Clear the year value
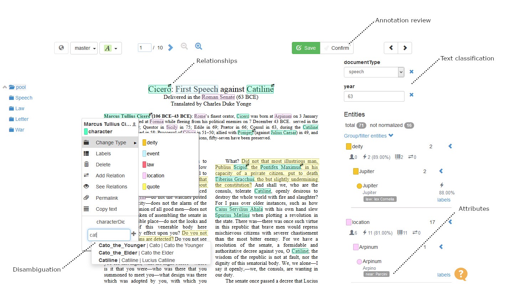 point(411,95)
